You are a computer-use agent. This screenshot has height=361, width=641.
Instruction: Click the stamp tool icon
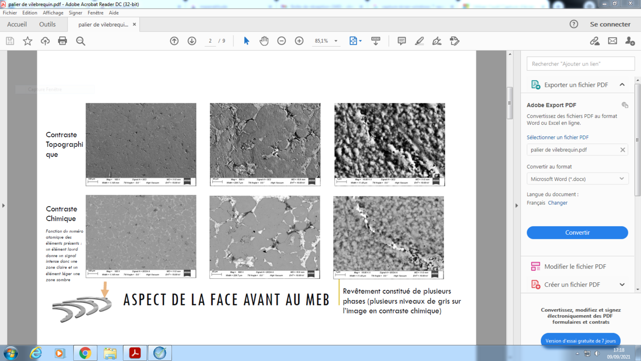click(455, 41)
